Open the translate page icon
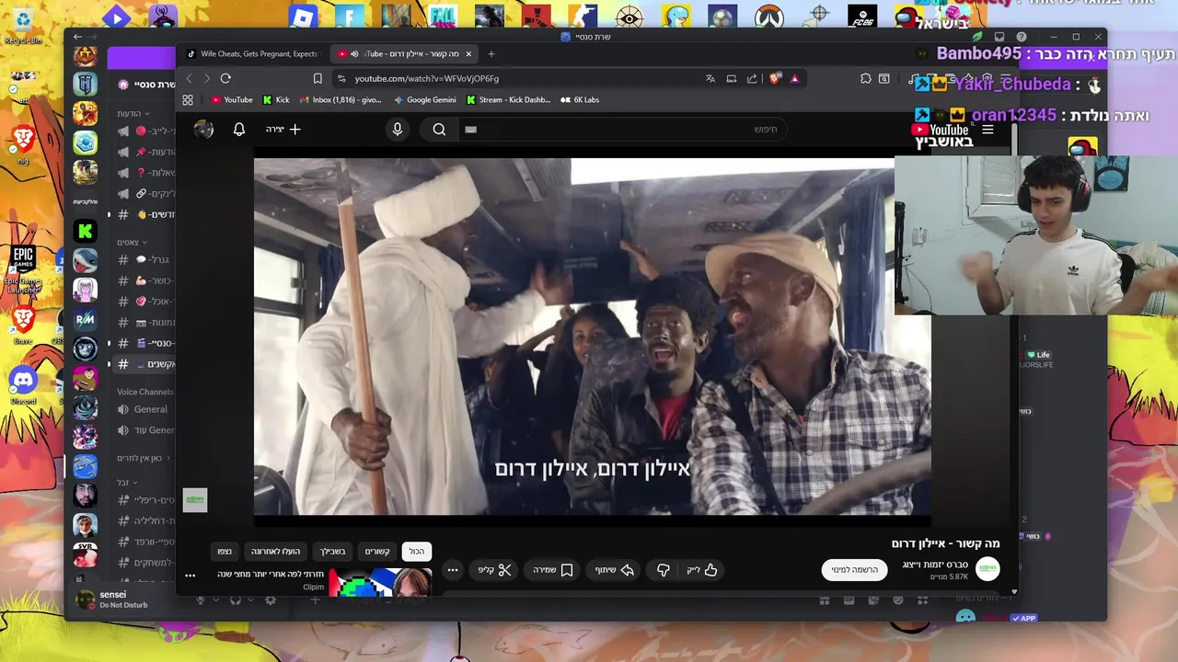 pos(710,78)
